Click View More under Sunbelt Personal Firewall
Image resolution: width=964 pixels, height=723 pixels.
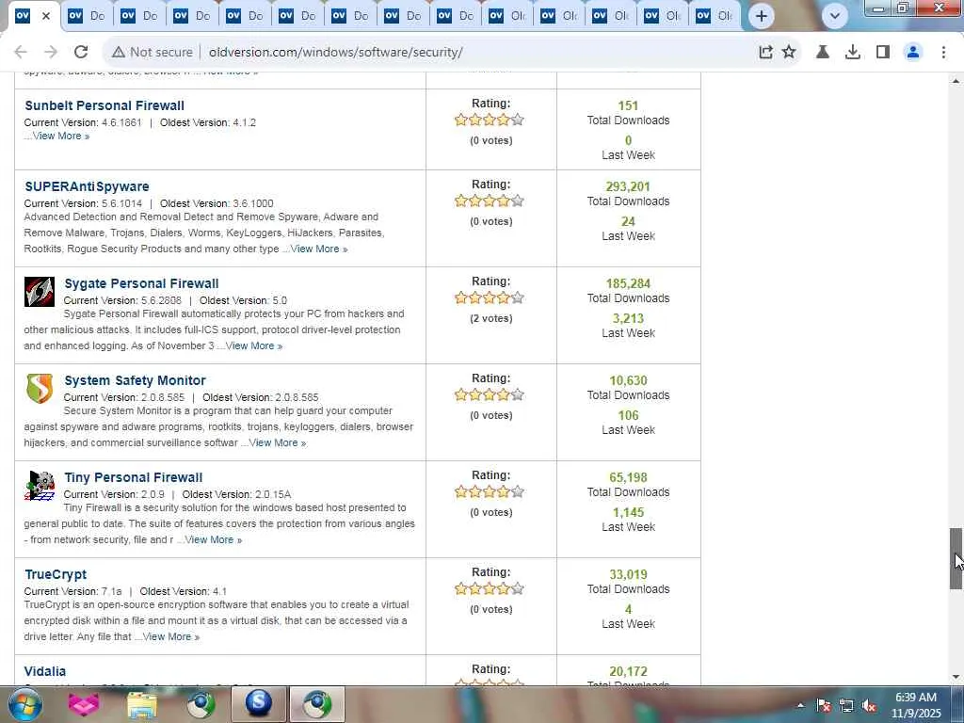pos(61,136)
